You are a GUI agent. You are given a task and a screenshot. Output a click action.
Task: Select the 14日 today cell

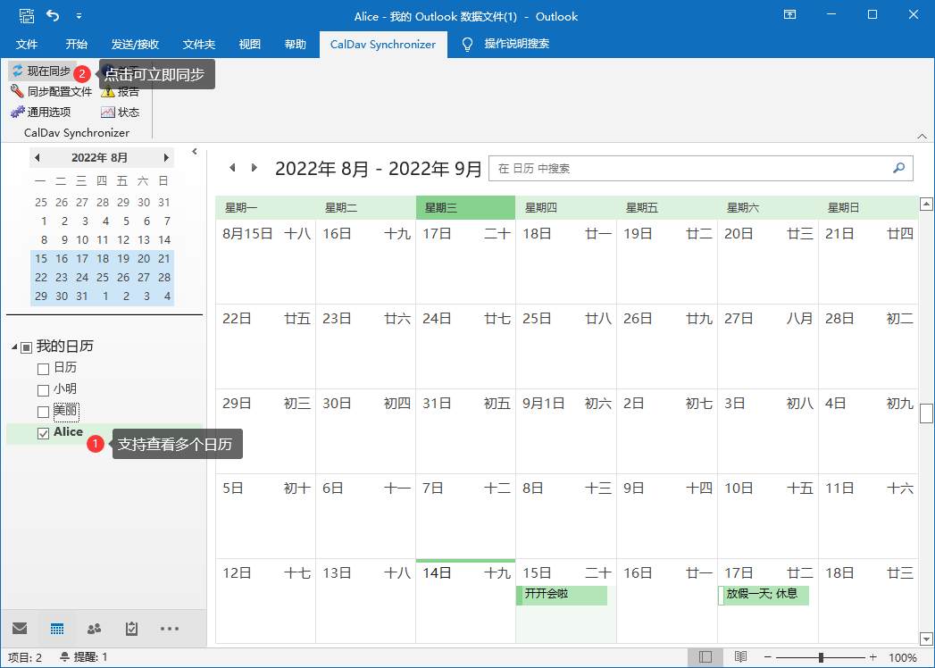[x=465, y=601]
